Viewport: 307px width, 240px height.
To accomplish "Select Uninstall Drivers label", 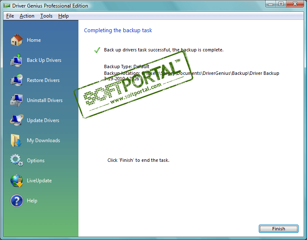I will 44,100.
